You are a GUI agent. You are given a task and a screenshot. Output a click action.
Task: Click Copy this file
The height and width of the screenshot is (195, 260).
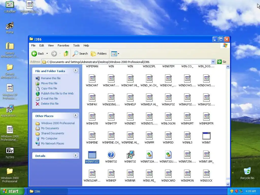click(49, 88)
